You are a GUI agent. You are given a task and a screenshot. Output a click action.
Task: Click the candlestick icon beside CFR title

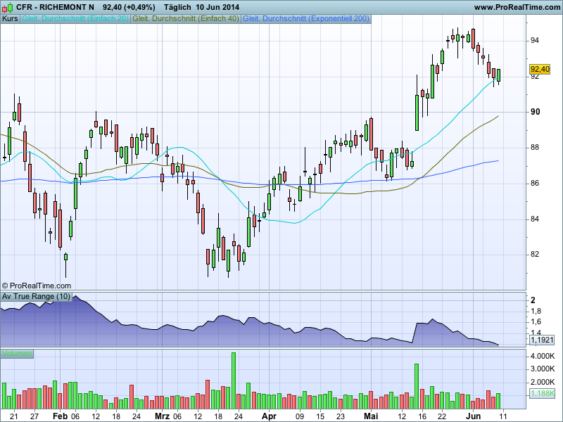(7, 7)
